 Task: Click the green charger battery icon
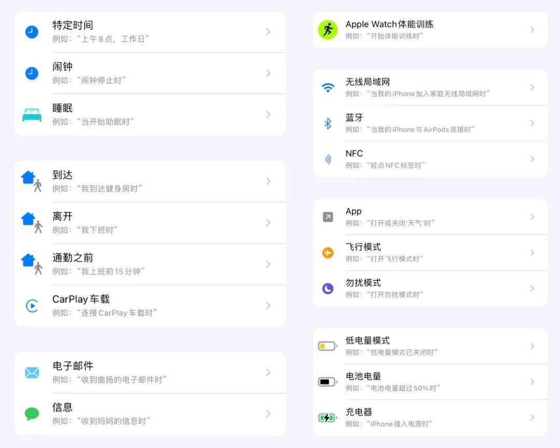(x=327, y=418)
